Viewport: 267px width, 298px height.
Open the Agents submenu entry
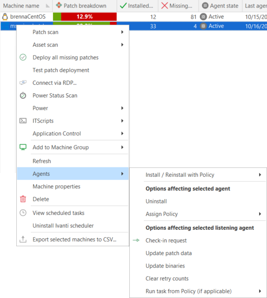point(73,173)
